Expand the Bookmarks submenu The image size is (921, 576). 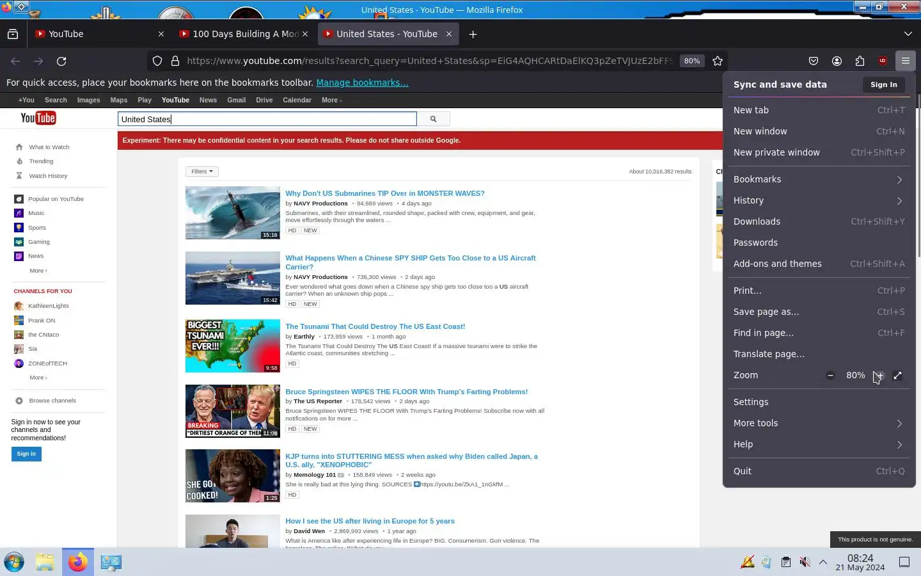[x=819, y=179]
